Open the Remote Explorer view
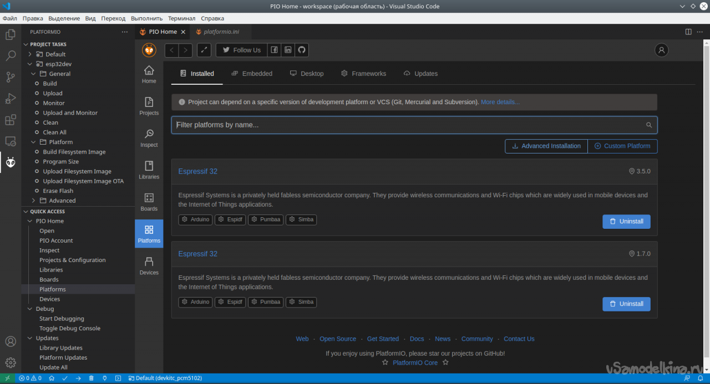 (11, 141)
